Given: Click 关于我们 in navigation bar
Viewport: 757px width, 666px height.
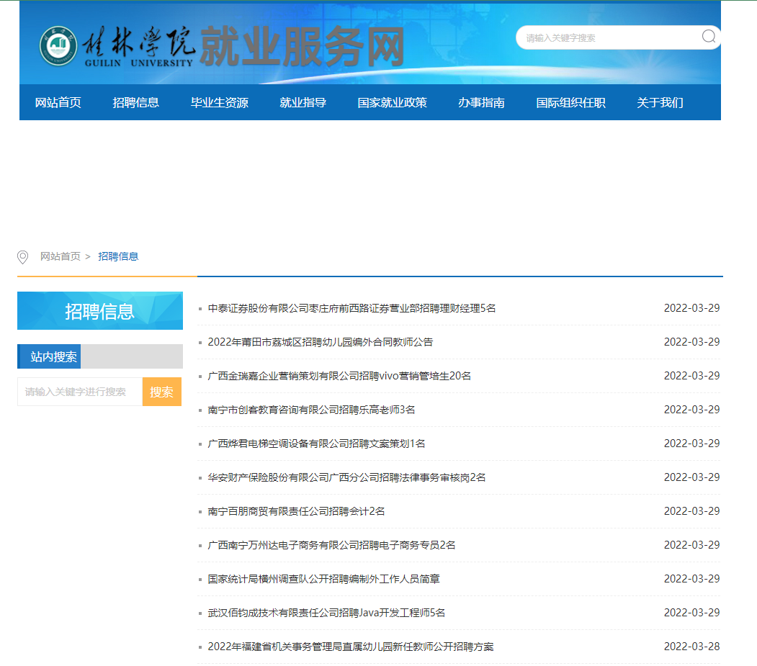Looking at the screenshot, I should click(659, 102).
